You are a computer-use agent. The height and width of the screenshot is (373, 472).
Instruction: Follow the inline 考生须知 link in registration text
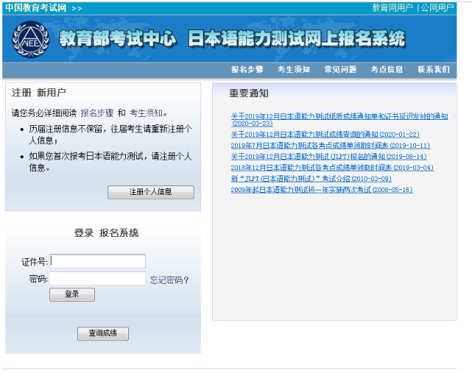pos(146,113)
